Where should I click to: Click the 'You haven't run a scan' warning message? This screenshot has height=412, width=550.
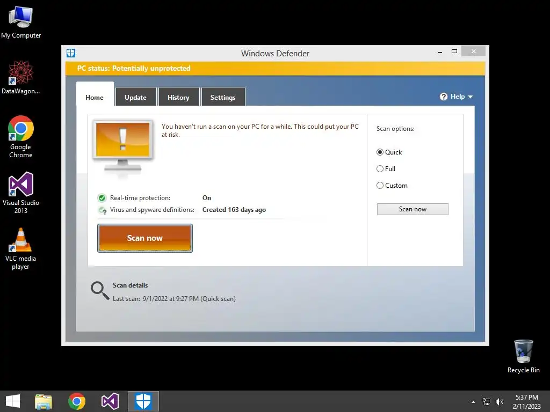pyautogui.click(x=260, y=130)
